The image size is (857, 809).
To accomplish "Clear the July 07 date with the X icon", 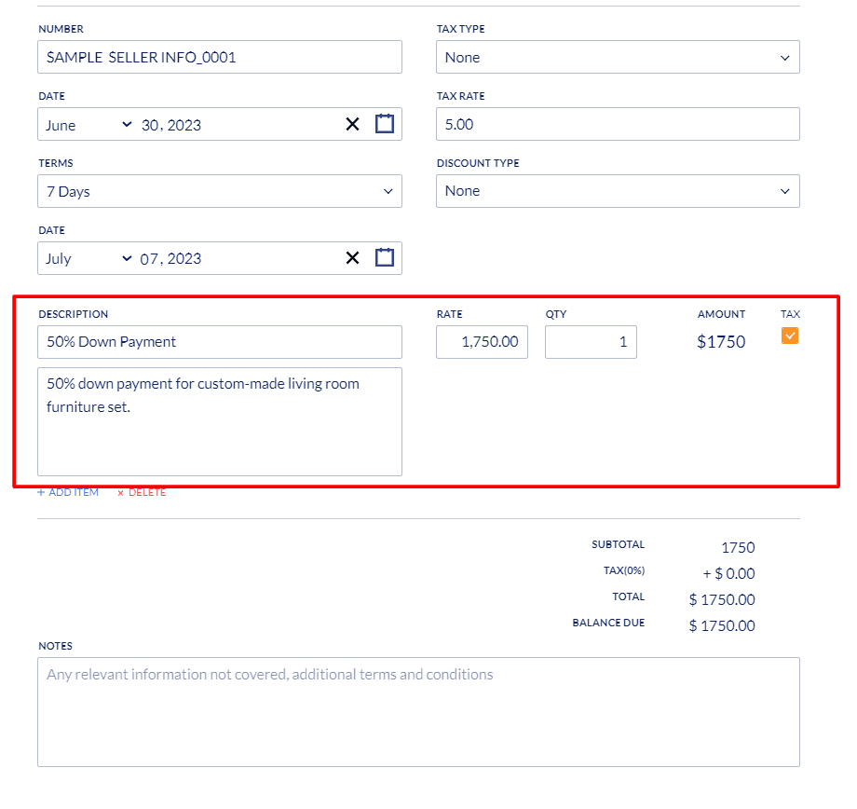I will click(352, 257).
